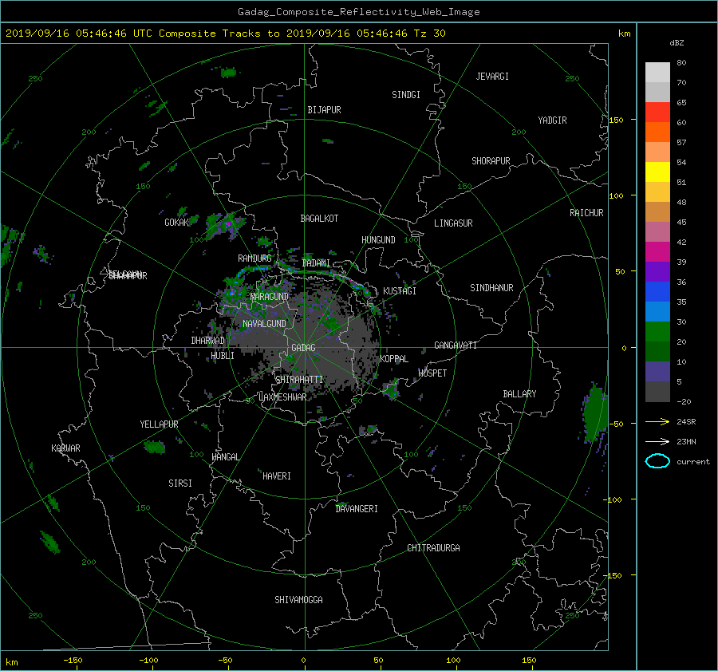This screenshot has height=671, width=718.
Task: Select the dark gray bottom legend swatch
Action: tap(657, 392)
